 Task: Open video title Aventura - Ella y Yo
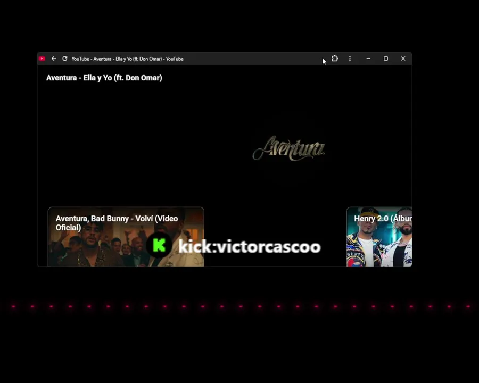tap(104, 78)
